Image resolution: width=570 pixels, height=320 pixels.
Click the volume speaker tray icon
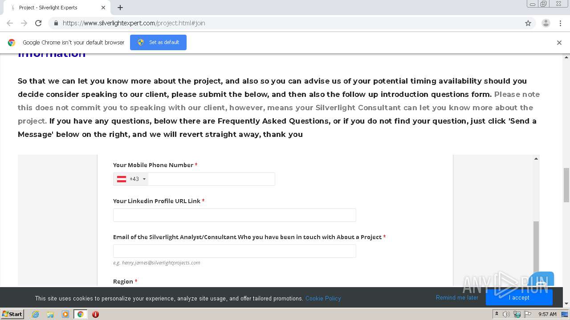coord(506,314)
